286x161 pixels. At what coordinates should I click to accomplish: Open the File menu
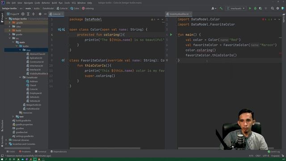(8, 3)
